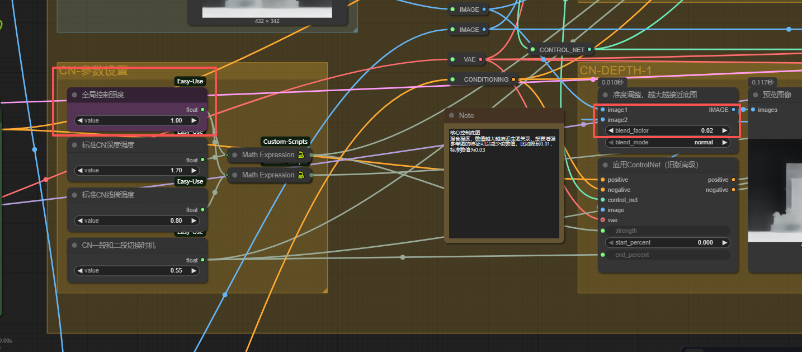Click the 标准CN线稿强度 value field 0.80
Viewport: 802px width, 352px height.
[137, 220]
